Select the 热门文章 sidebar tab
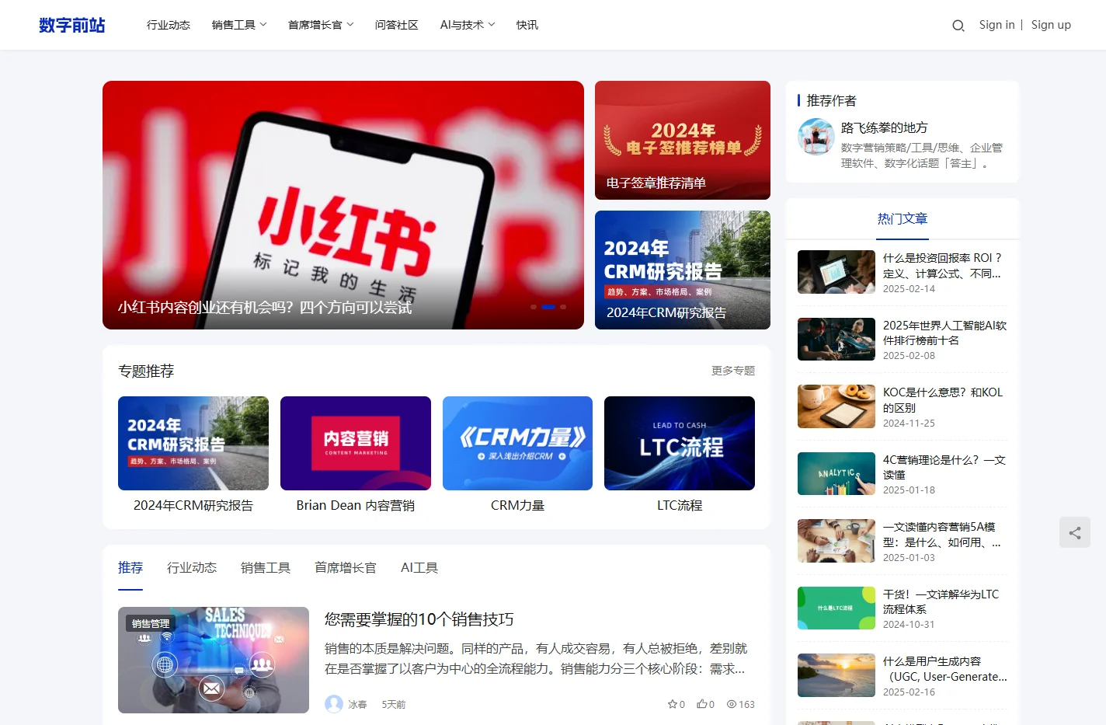 pos(903,219)
